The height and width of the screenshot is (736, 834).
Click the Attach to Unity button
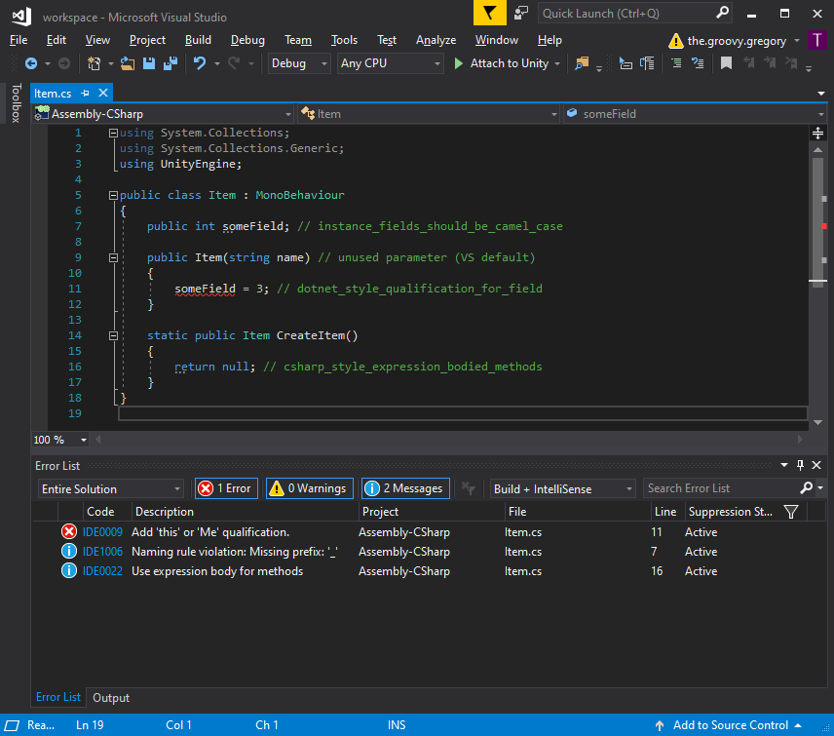(506, 63)
